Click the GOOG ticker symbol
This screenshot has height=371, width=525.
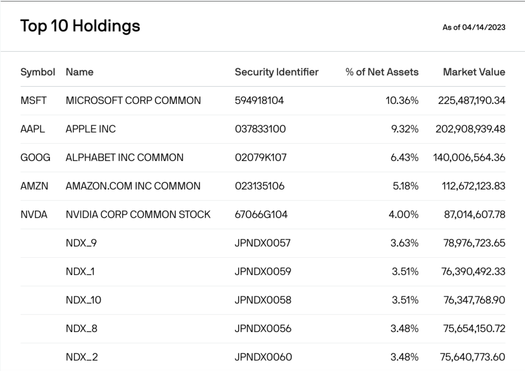click(x=35, y=157)
